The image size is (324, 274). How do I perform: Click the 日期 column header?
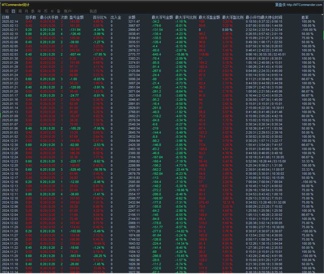(6, 17)
